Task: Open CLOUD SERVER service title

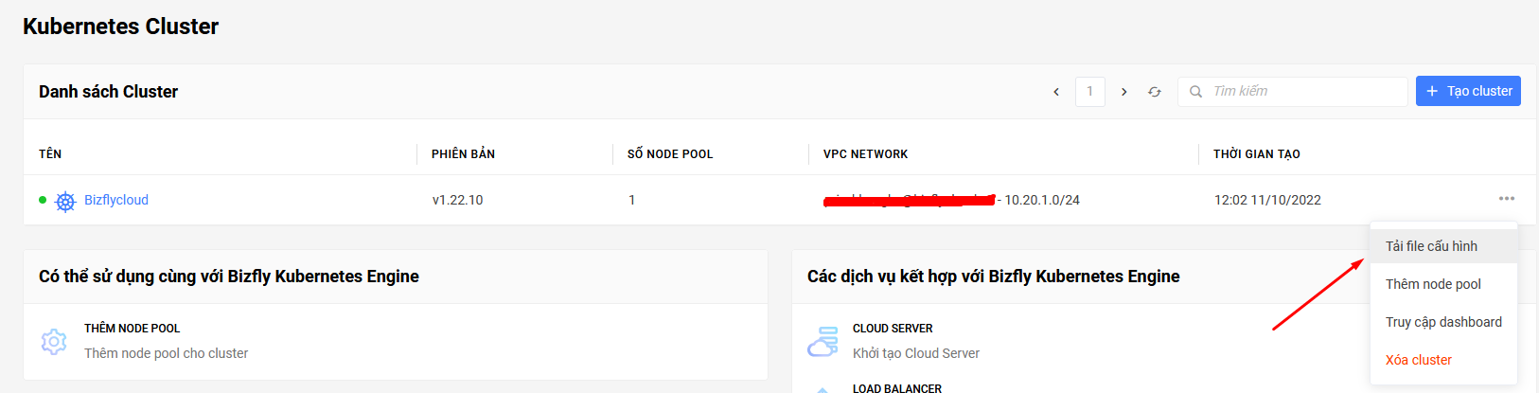Action: click(x=893, y=329)
